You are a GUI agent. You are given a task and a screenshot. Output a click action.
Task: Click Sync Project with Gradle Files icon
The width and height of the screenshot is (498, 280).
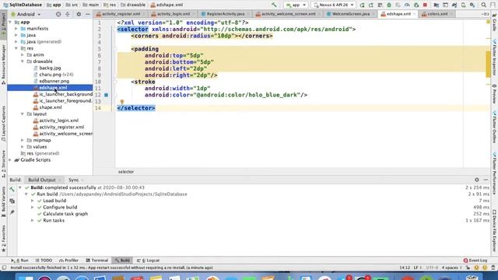[x=454, y=5]
